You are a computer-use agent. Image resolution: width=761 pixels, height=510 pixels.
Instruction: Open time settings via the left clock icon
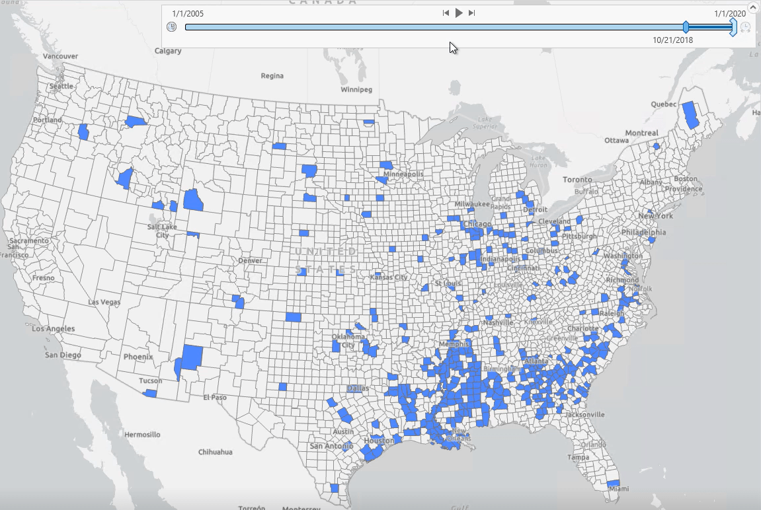pos(171,27)
